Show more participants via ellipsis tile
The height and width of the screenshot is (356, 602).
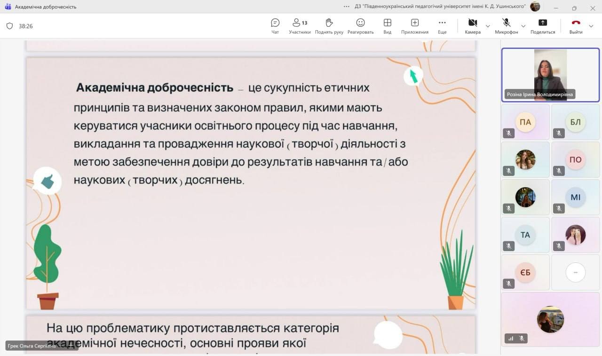pyautogui.click(x=575, y=272)
